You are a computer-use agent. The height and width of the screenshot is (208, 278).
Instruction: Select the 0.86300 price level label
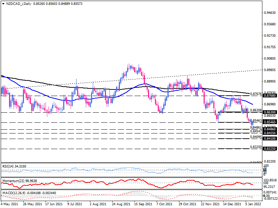270,112
